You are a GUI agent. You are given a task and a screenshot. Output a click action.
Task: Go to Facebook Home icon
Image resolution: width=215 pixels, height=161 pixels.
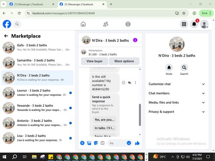point(83,24)
